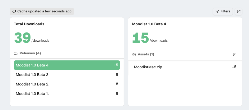Select the Moodist 1.0 Beta 1. release
The image size is (249, 110).
(67, 94)
